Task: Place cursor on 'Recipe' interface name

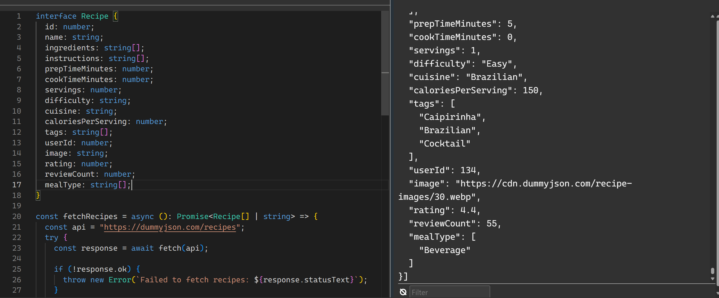Action: pos(95,16)
